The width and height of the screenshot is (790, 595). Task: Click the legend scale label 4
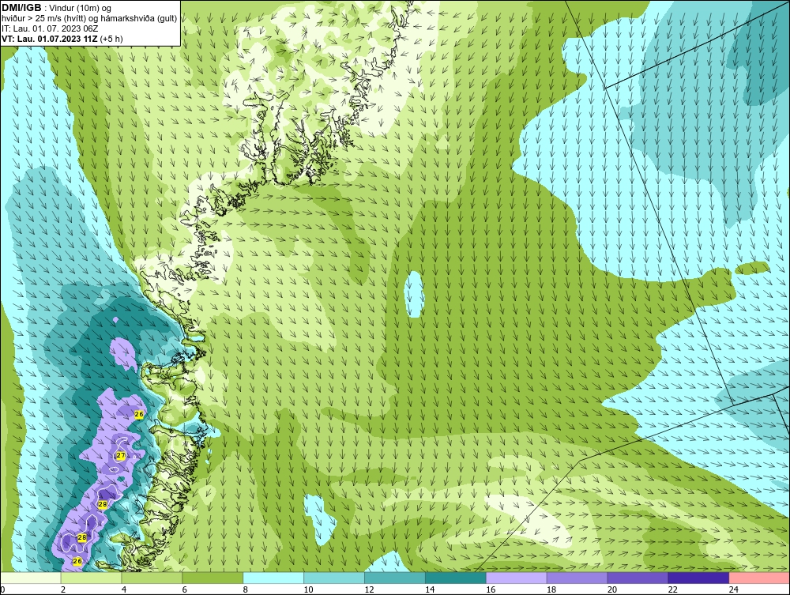point(124,589)
